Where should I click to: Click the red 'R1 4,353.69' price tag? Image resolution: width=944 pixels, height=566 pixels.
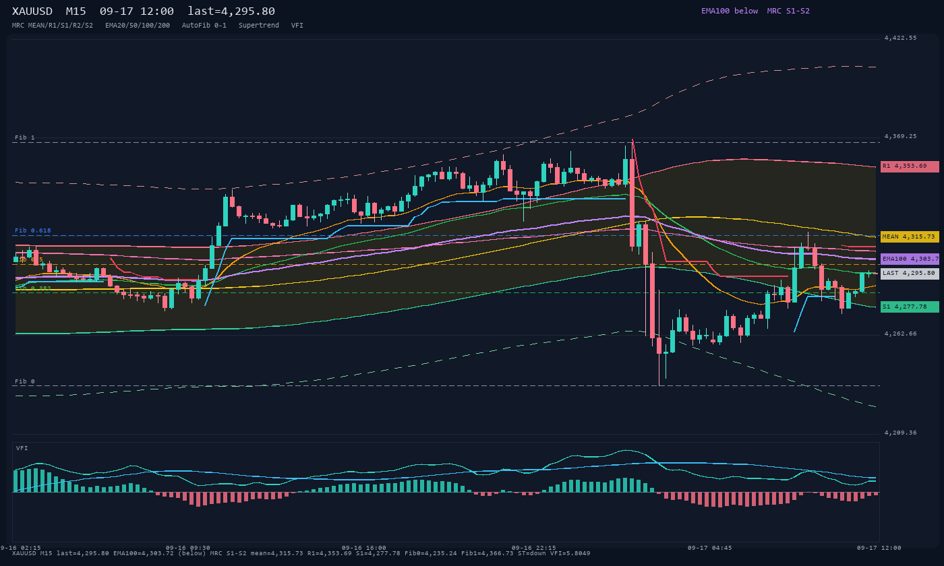[910, 166]
